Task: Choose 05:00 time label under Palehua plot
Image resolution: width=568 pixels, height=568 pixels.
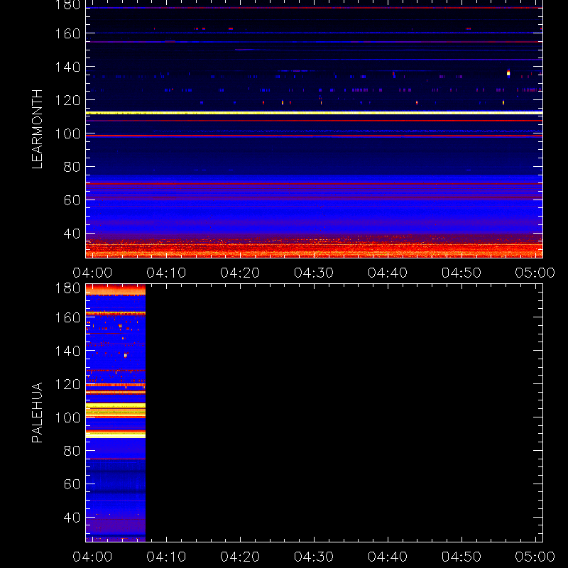Action: 535,557
